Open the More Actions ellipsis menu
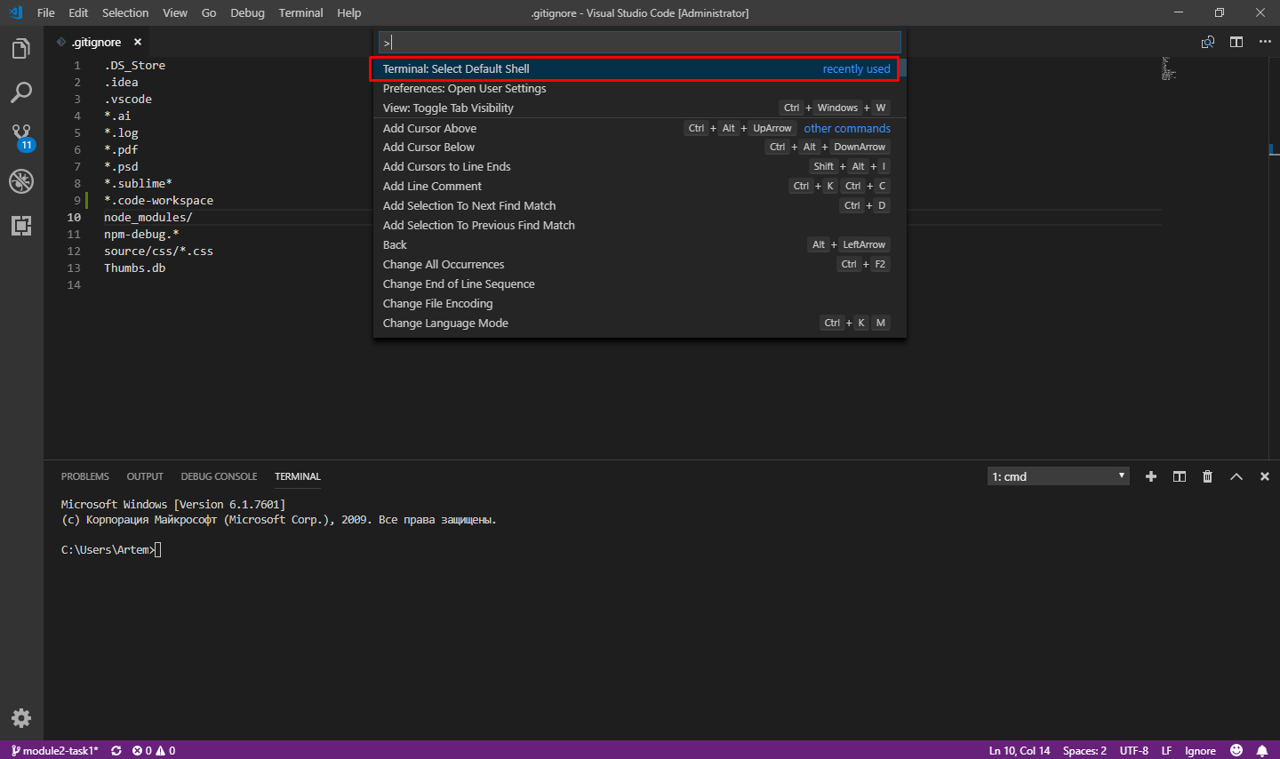The image size is (1280, 759). click(x=1265, y=41)
